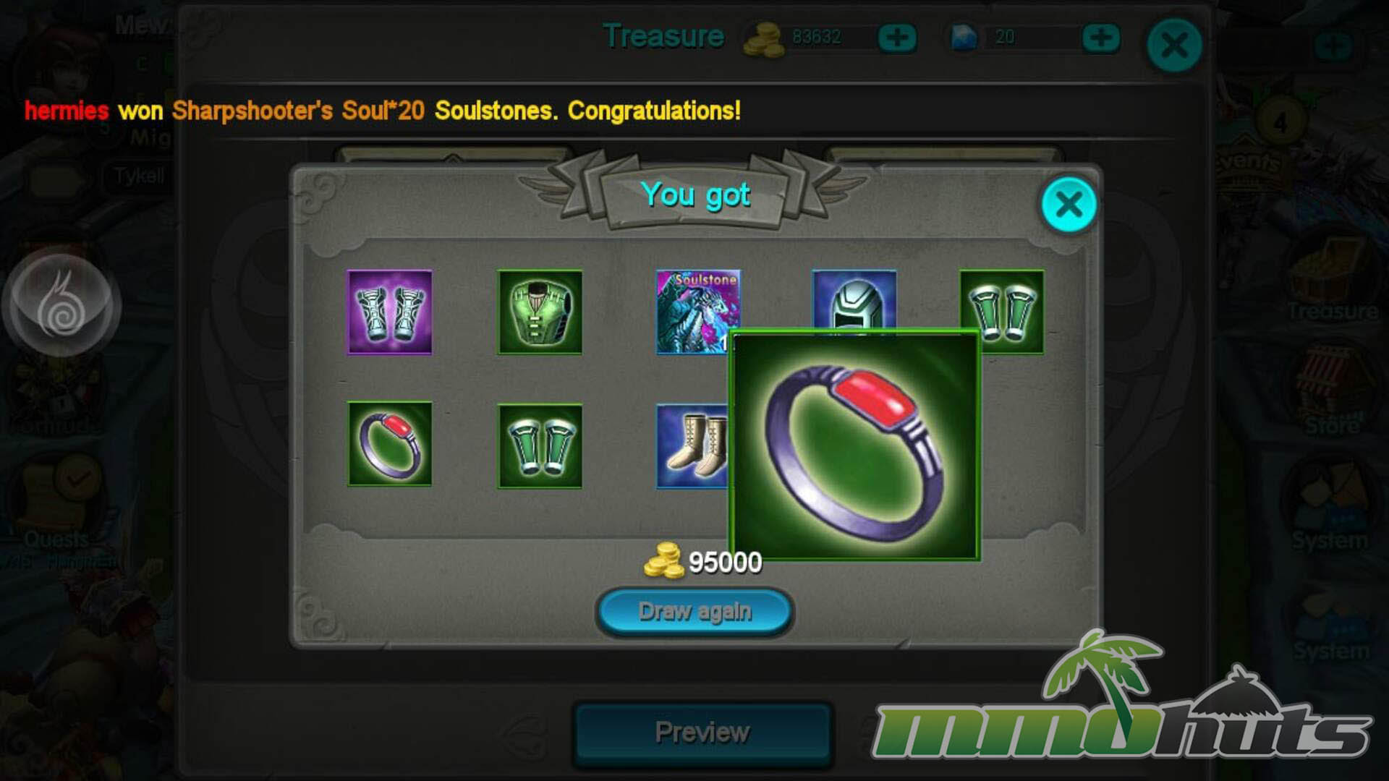
Task: Select the green vest armor reward
Action: coord(540,312)
